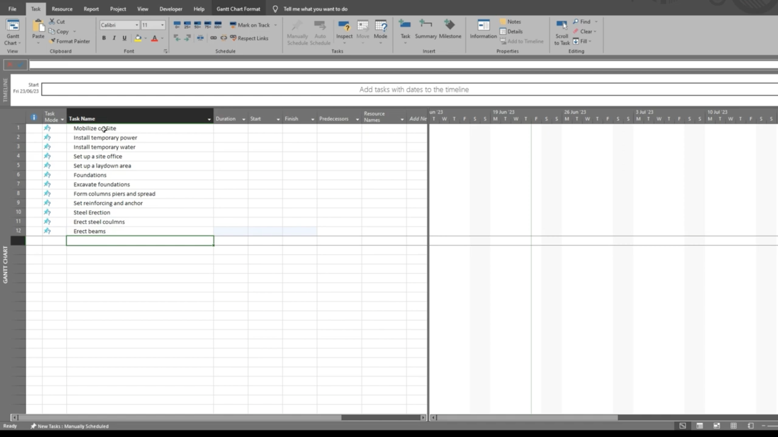The height and width of the screenshot is (437, 778).
Task: Click the Inspect task icon
Action: [344, 27]
